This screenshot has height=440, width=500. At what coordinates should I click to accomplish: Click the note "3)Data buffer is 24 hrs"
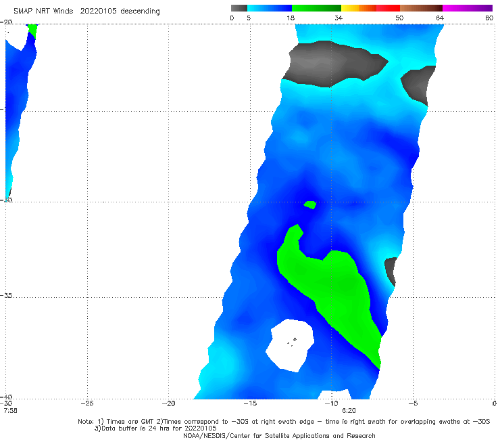click(155, 428)
